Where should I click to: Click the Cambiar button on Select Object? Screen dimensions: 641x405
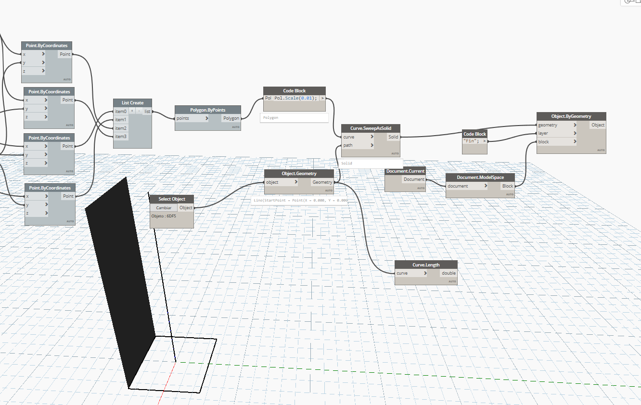[x=164, y=208]
